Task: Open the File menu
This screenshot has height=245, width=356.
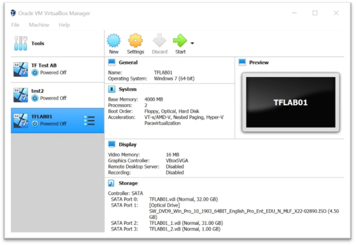Action: [x=15, y=25]
